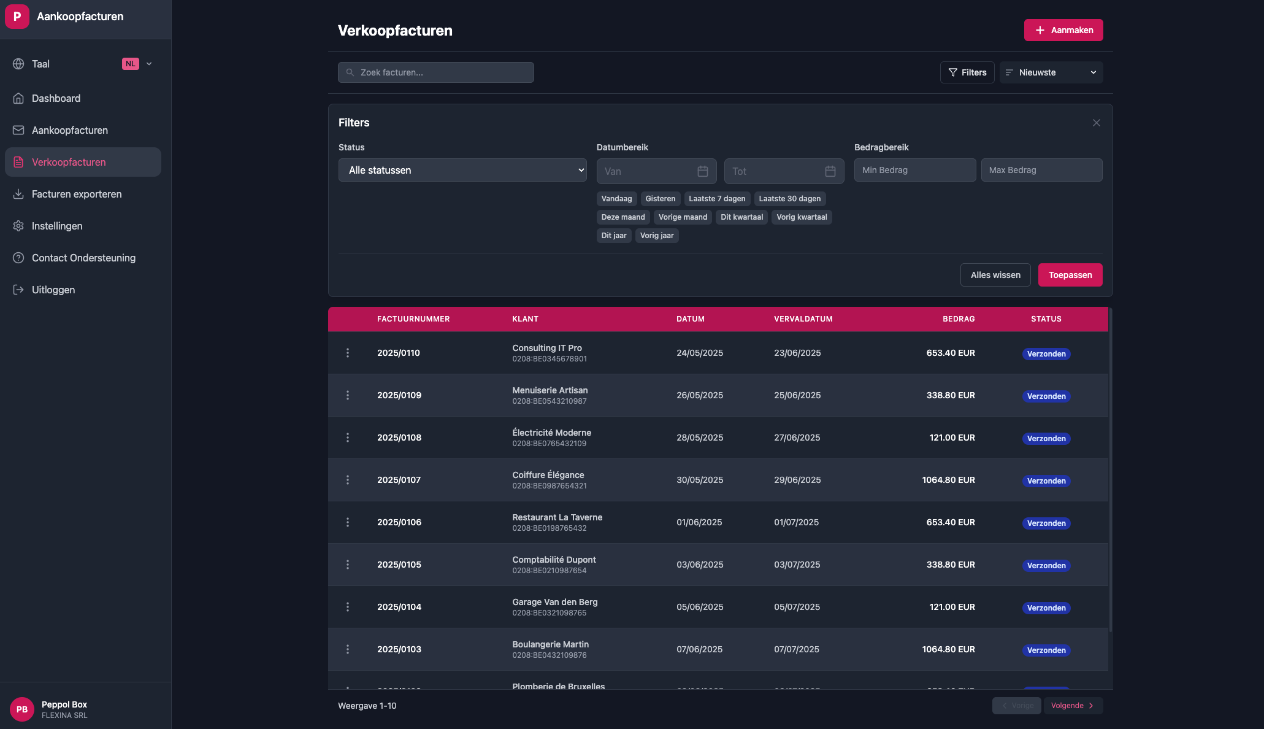Select the Dit kwartaal preset
Viewport: 1264px width, 729px height.
coord(742,217)
